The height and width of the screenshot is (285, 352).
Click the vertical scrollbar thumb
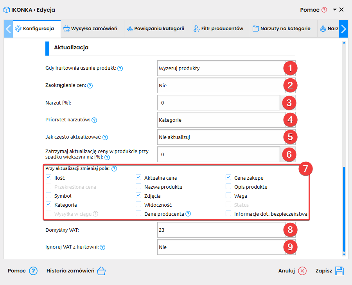tap(344, 209)
